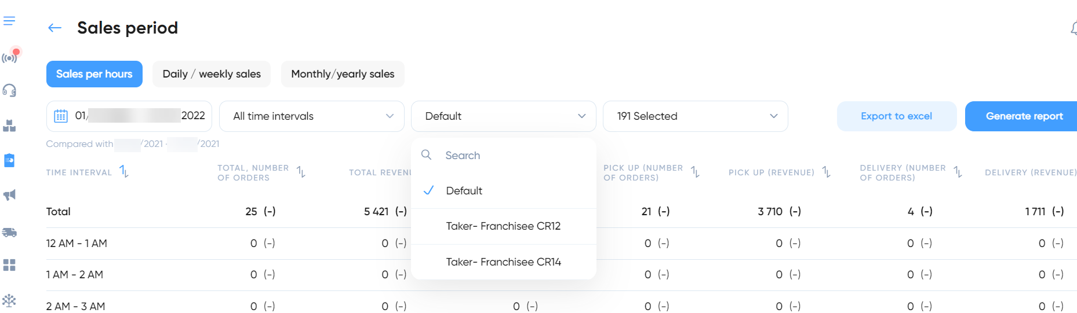Open the headset support icon
Image resolution: width=1077 pixels, height=313 pixels.
click(9, 90)
